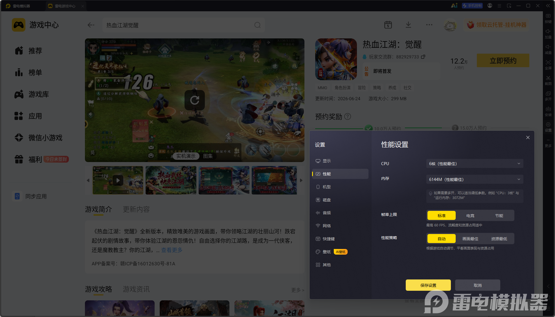Copy the player group number 882929733

pos(423,57)
